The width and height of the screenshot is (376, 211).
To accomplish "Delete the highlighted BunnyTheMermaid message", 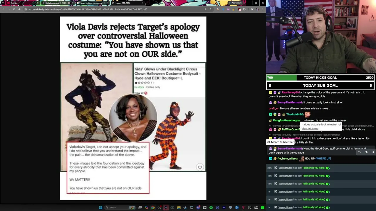I will pyautogui.click(x=373, y=152).
